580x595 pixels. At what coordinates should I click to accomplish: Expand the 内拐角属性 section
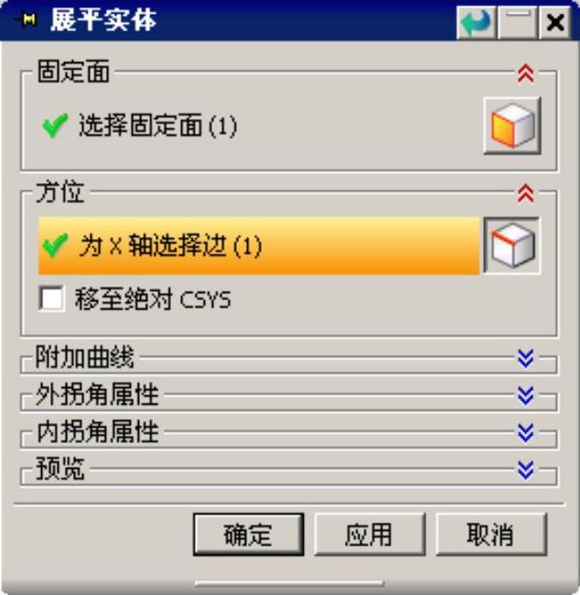(x=526, y=433)
